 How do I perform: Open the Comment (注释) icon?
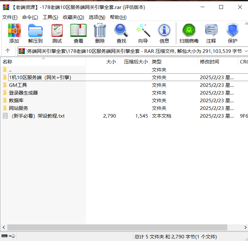tap(211, 33)
